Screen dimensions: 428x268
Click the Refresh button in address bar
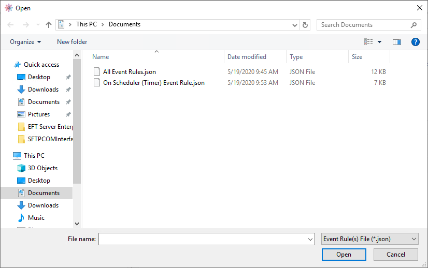(x=305, y=25)
